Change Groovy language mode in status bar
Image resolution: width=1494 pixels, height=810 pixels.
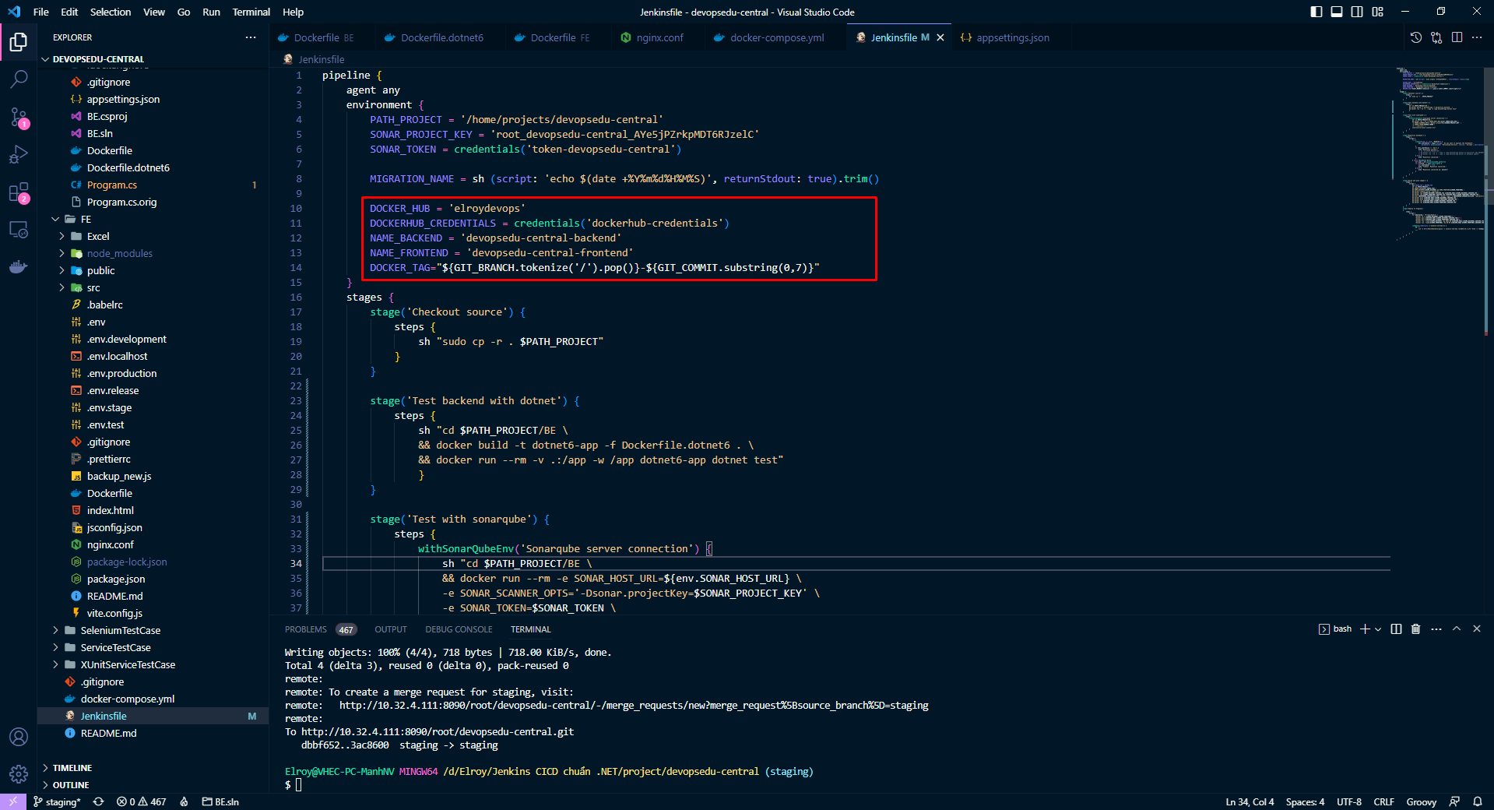(x=1421, y=801)
